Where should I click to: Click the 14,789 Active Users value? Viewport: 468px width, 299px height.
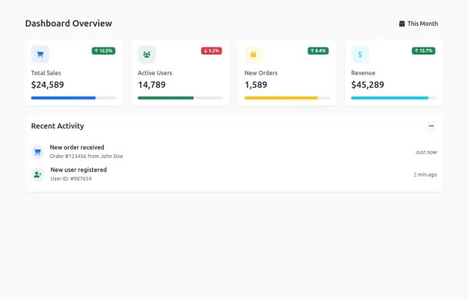151,85
